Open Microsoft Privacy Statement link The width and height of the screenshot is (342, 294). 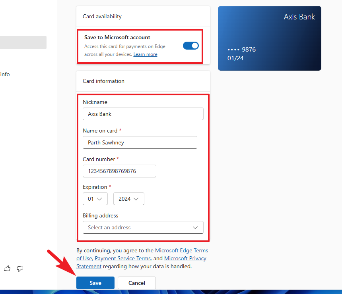pyautogui.click(x=185, y=258)
